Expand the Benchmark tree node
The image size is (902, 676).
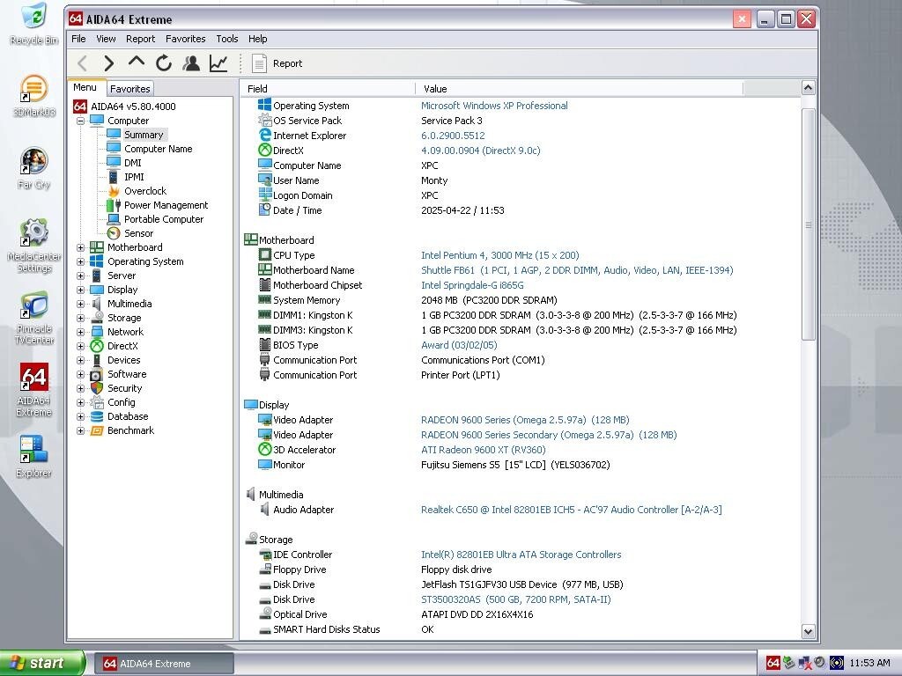[x=80, y=430]
